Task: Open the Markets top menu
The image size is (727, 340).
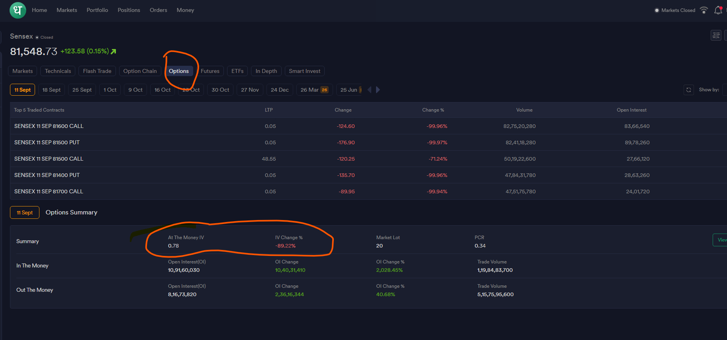Action: pyautogui.click(x=67, y=10)
